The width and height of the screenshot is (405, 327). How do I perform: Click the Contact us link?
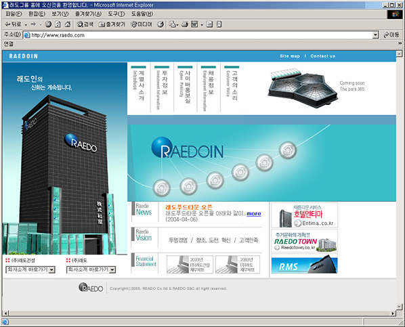click(322, 56)
